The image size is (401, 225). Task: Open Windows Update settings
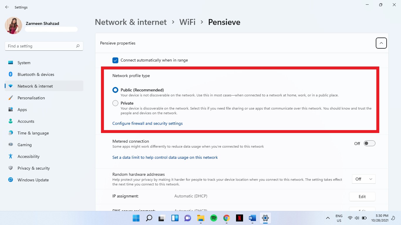tap(33, 180)
